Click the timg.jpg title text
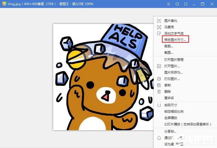The height and width of the screenshot is (148, 217). (x=14, y=4)
